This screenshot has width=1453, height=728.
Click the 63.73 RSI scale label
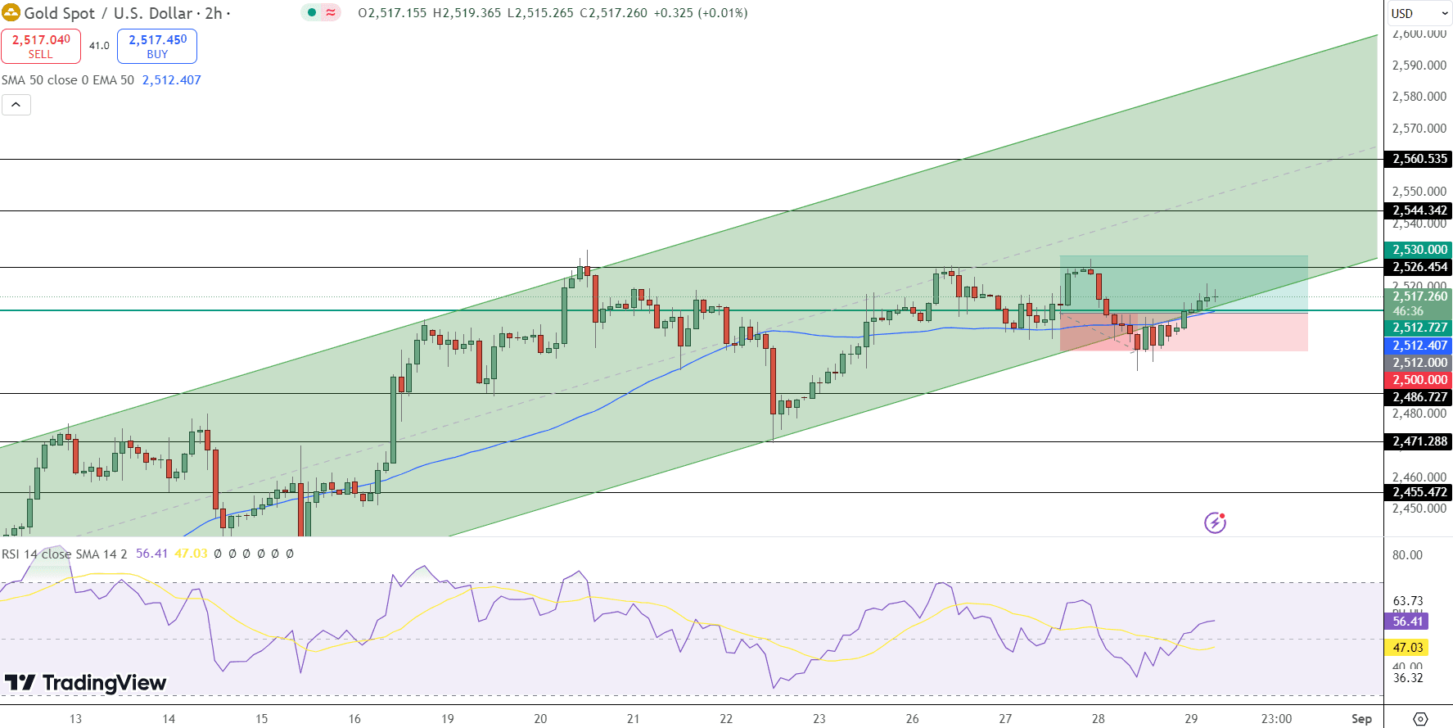pyautogui.click(x=1407, y=601)
